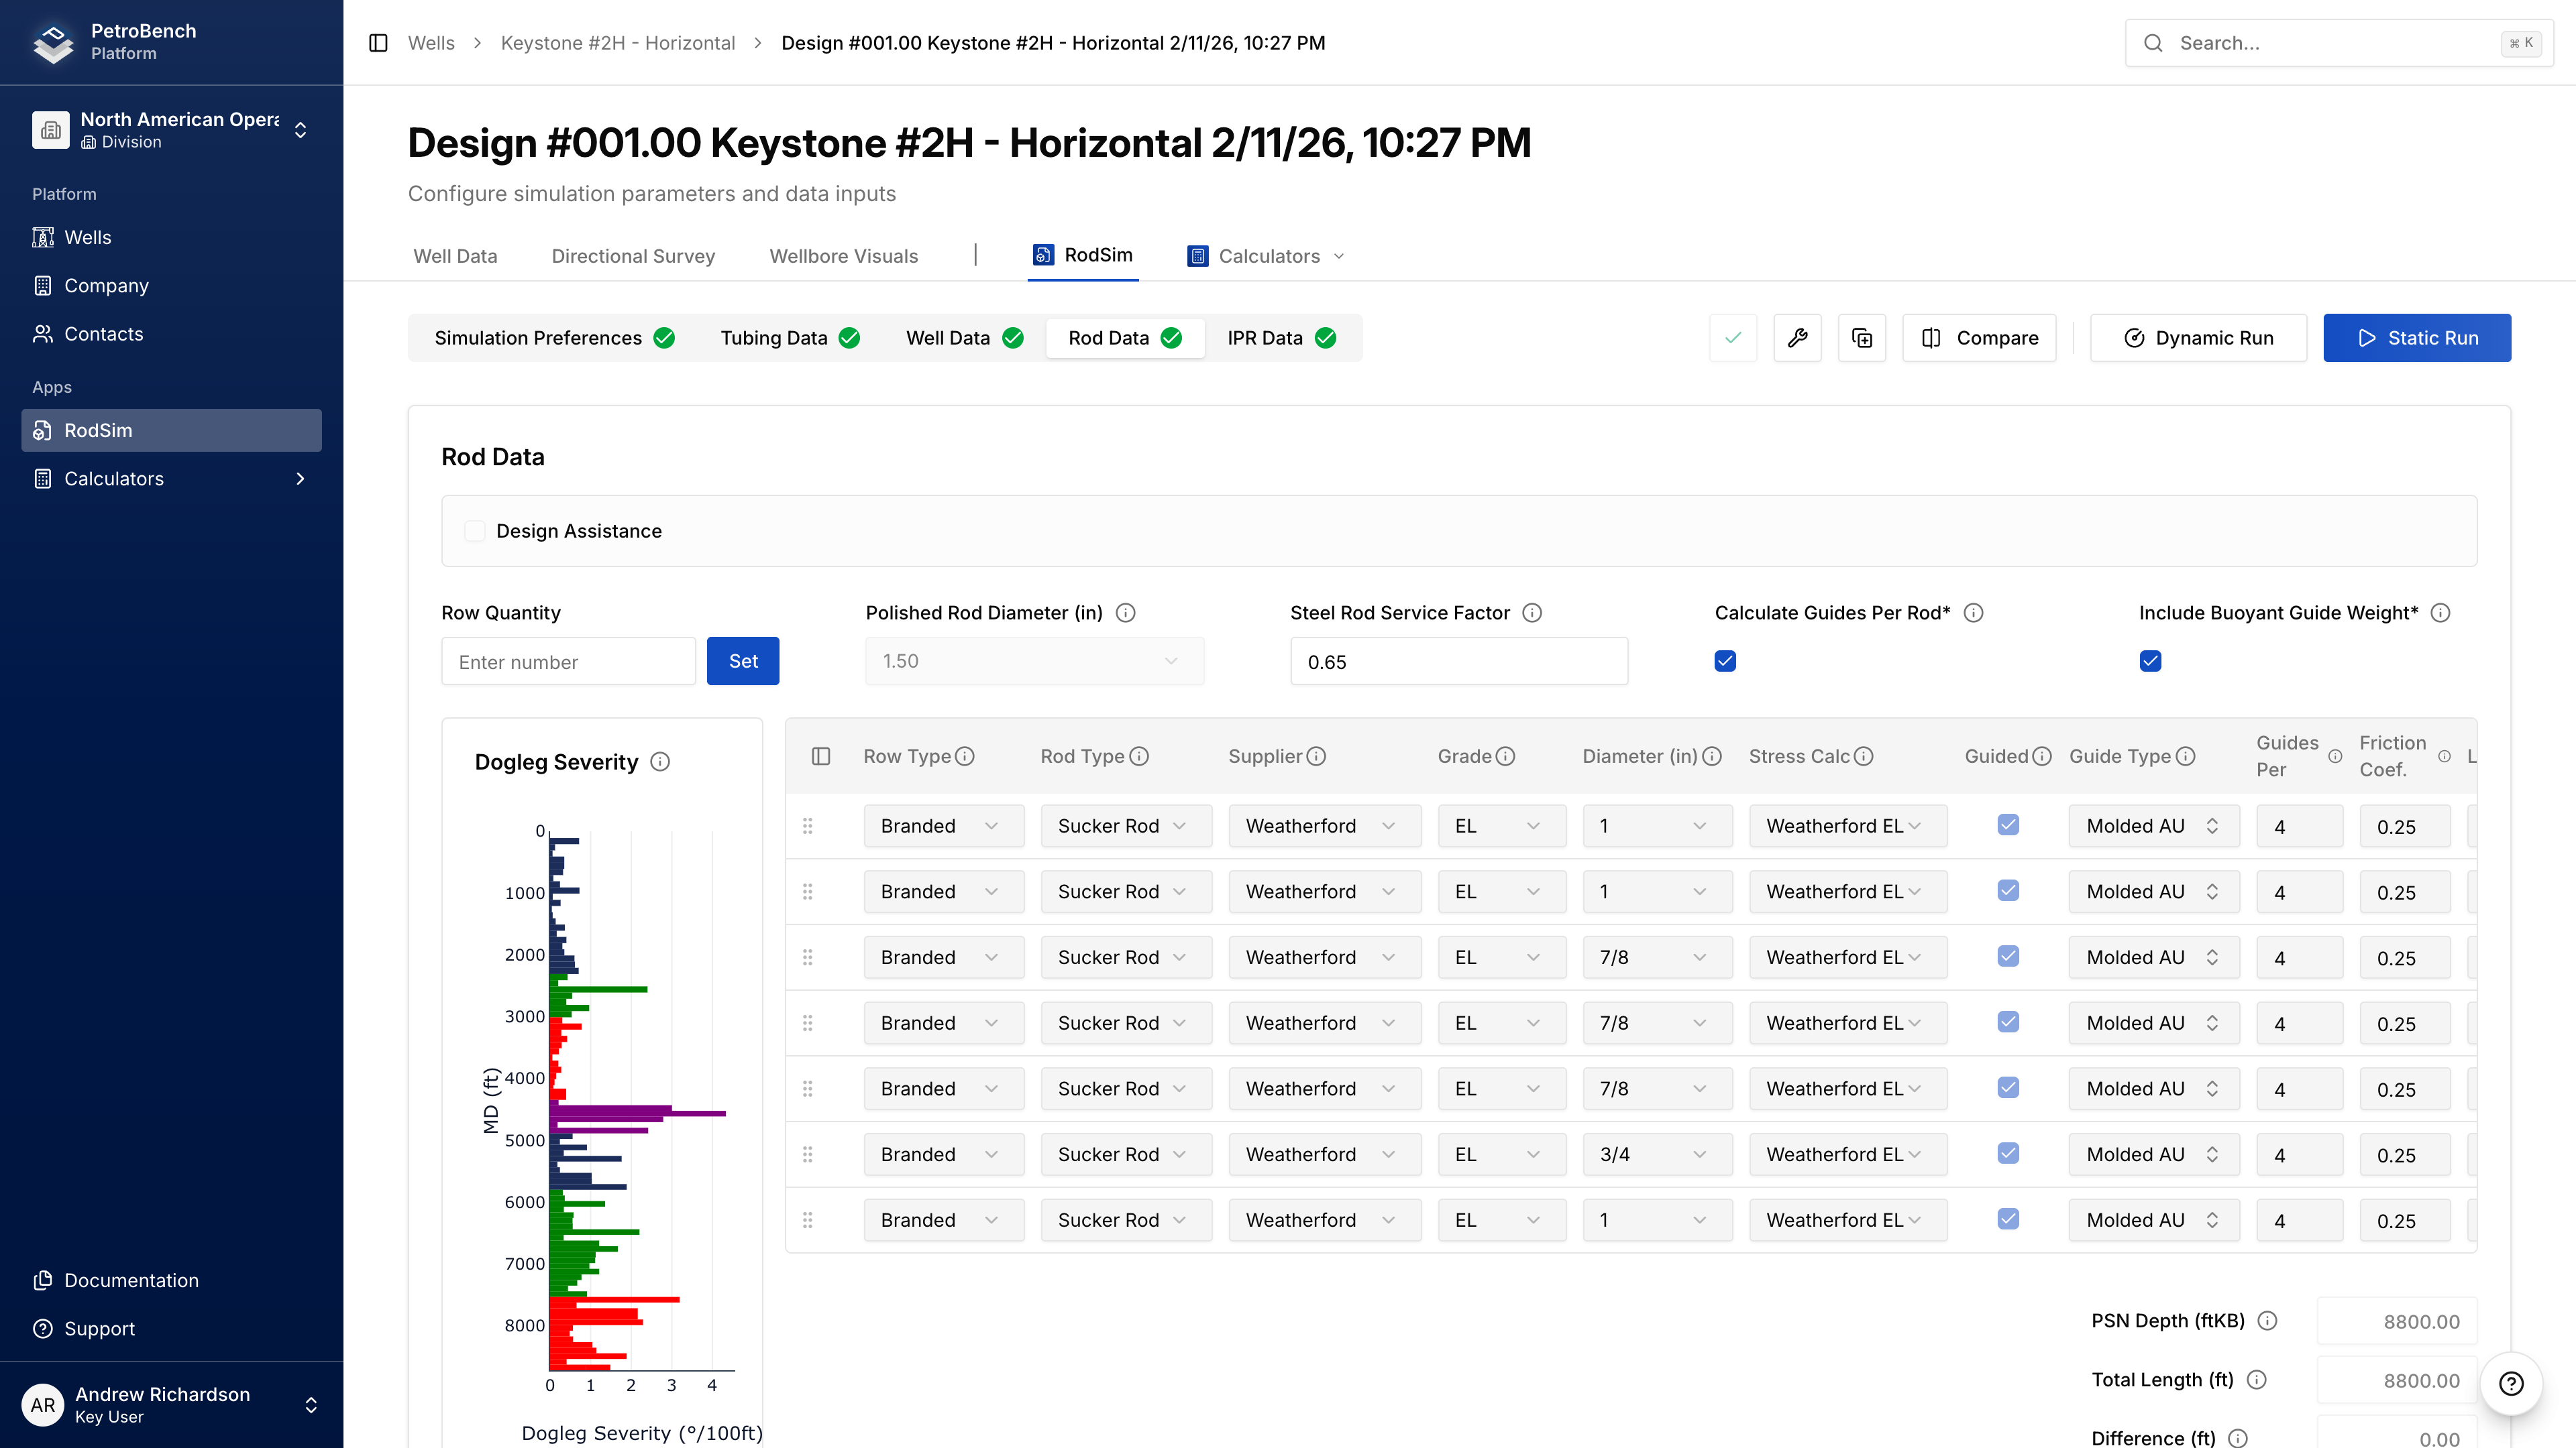
Task: Click the wrench tool icon button
Action: coord(1797,338)
